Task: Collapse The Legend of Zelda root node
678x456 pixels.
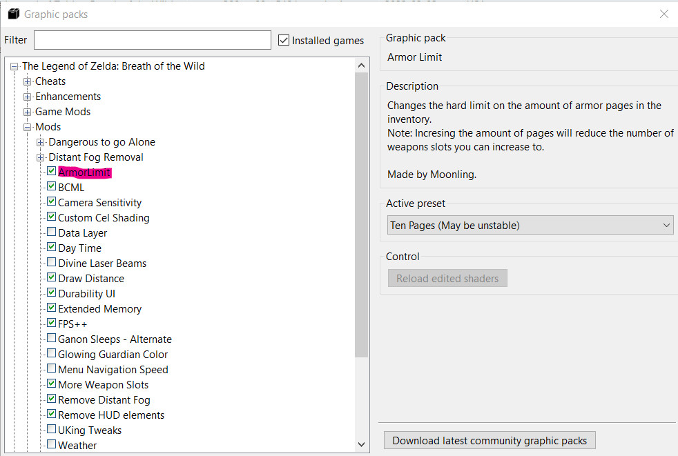Action: [x=14, y=66]
